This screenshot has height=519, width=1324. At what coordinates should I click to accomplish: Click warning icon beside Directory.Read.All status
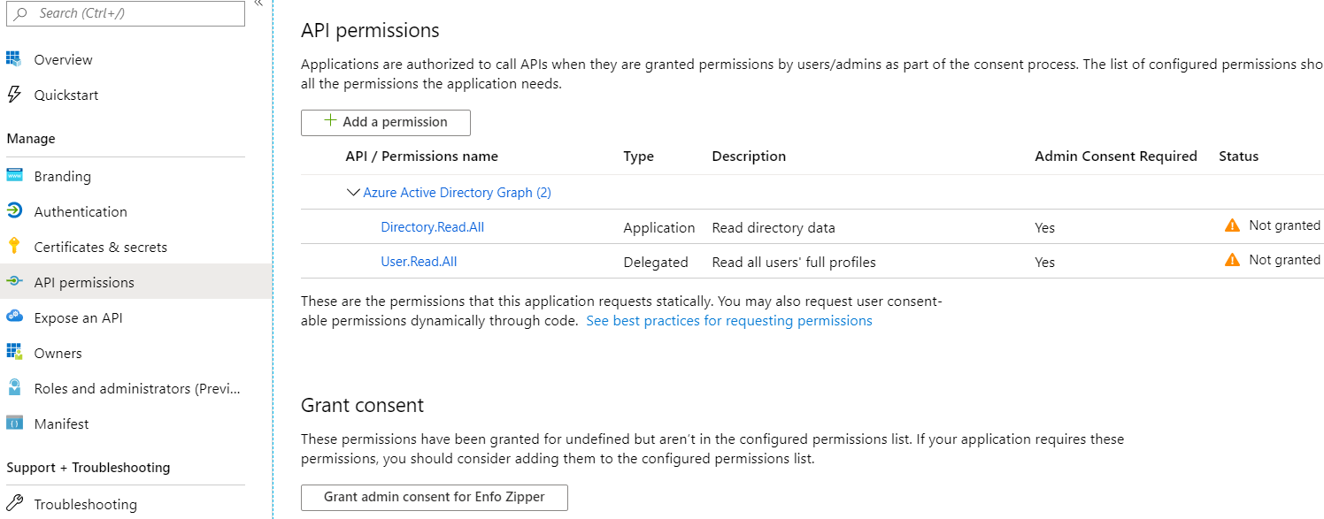click(1232, 226)
